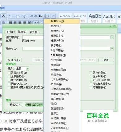Click inside 查找内容 input field
This screenshot has width=121, height=132.
click(x=66, y=37)
